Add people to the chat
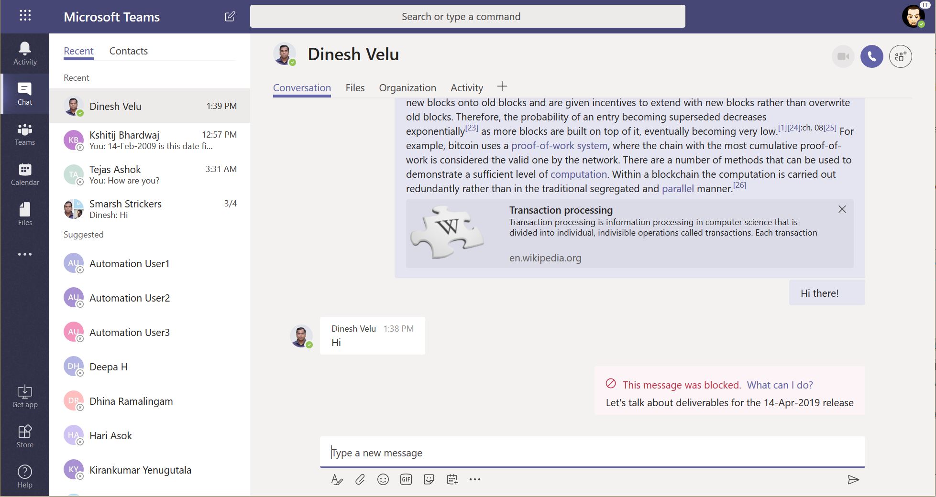Viewport: 936px width, 497px height. point(901,56)
